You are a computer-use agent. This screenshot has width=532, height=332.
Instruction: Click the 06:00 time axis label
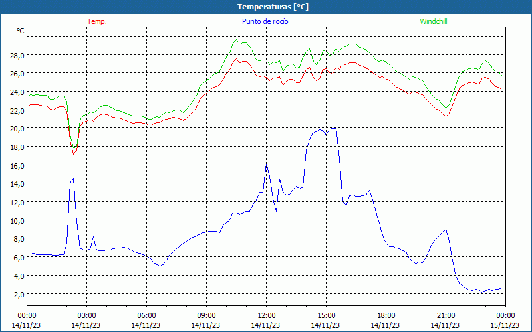(146, 316)
